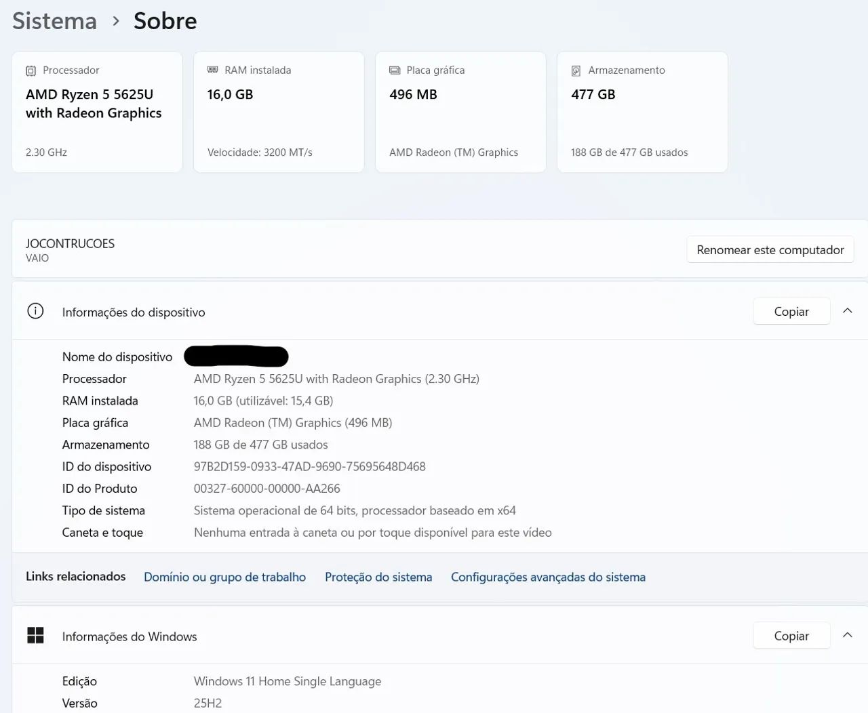Click the 16,0 GB (utilizável: 15,4 GB) value
868x713 pixels.
coord(264,401)
